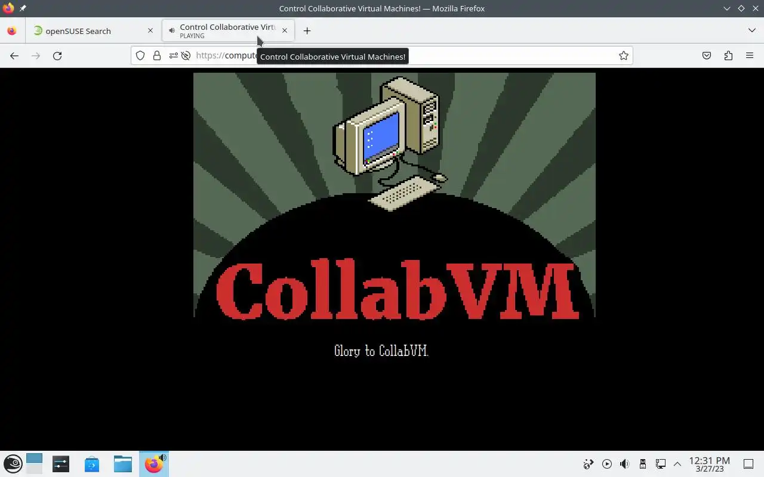
Task: Open the Firefox View pinned tab
Action: click(x=12, y=30)
